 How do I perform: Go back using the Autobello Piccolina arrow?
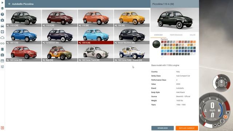(9, 4)
